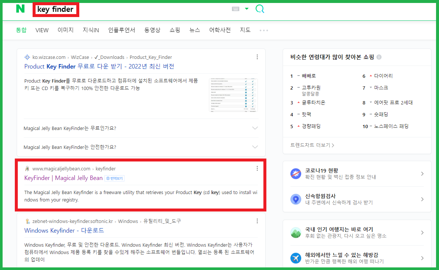Viewport: 439px width, 270px height.
Task: Click the magicaljellybean favicon icon
Action: point(27,169)
